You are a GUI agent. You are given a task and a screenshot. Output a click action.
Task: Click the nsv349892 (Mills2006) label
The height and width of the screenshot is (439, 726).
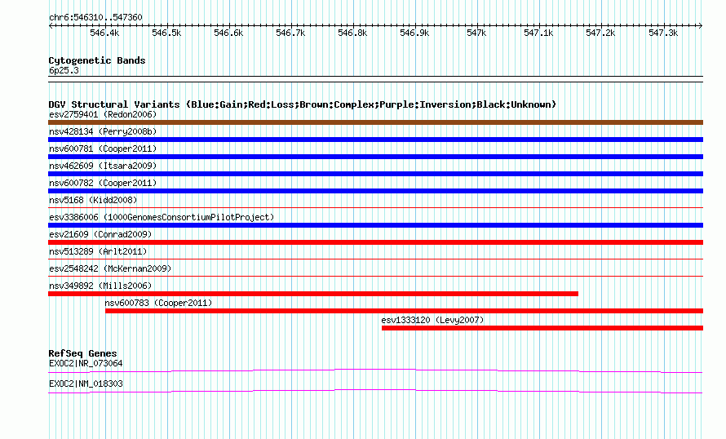(100, 286)
